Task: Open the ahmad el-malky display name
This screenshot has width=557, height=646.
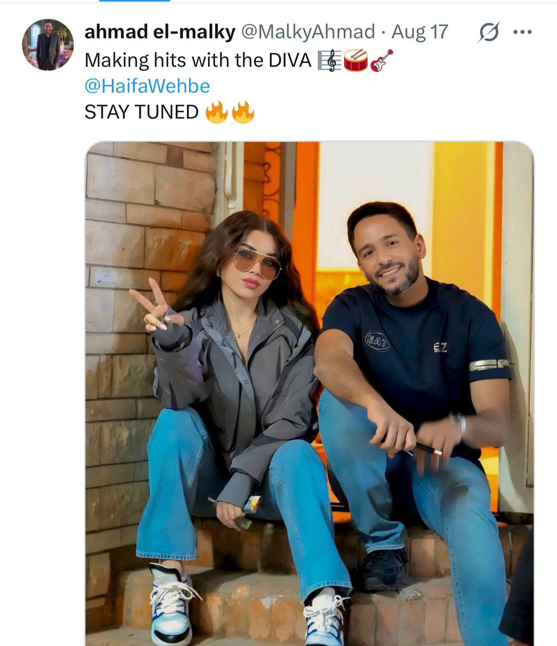Action: click(x=160, y=32)
